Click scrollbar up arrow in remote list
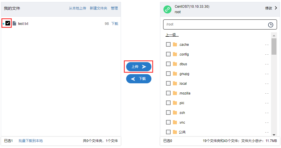The width and height of the screenshot is (281, 148). [274, 35]
